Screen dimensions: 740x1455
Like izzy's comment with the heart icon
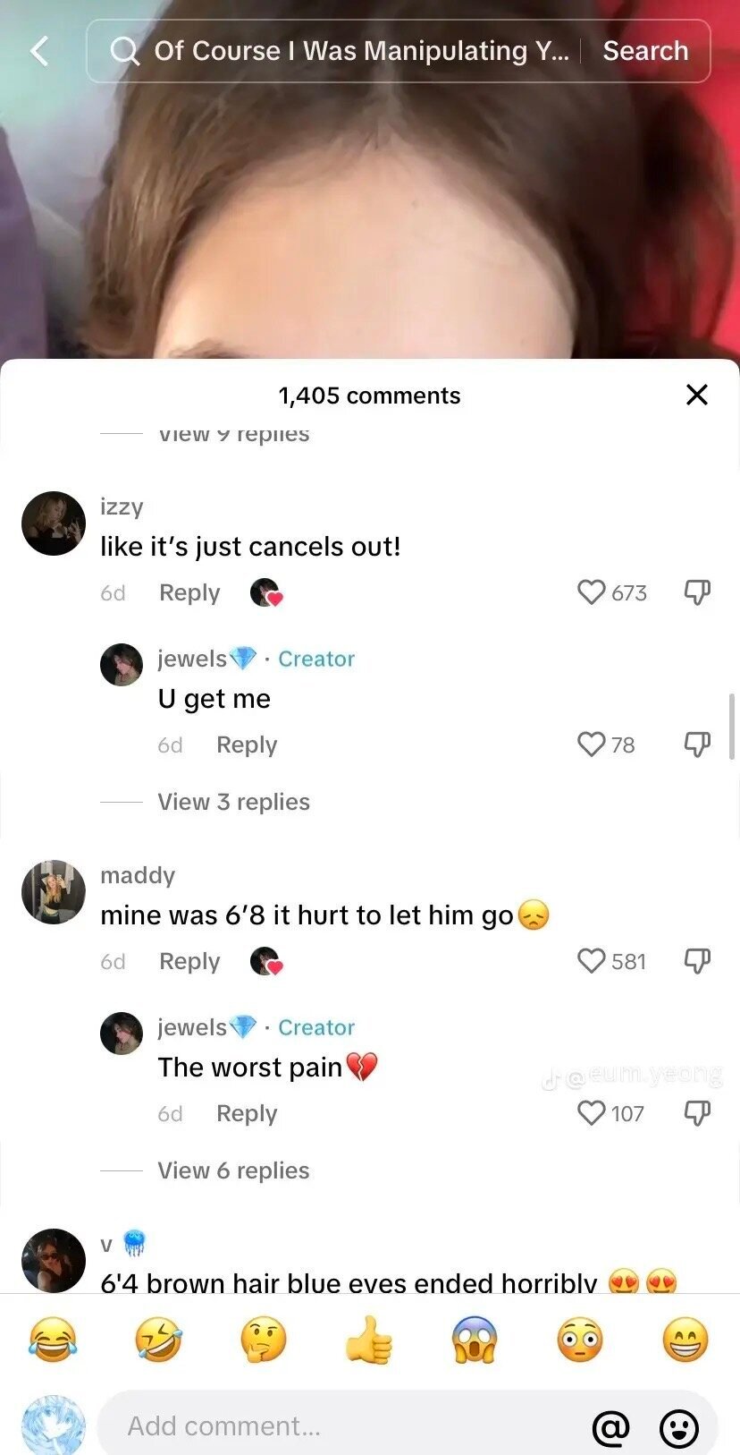592,592
